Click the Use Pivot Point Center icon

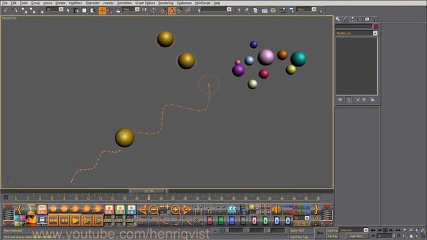(x=145, y=11)
